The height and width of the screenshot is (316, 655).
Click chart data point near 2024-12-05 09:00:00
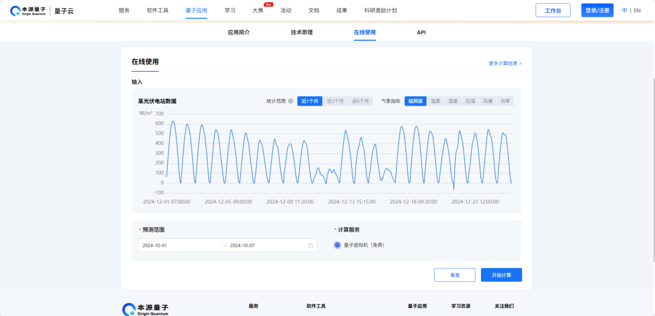[x=228, y=148]
